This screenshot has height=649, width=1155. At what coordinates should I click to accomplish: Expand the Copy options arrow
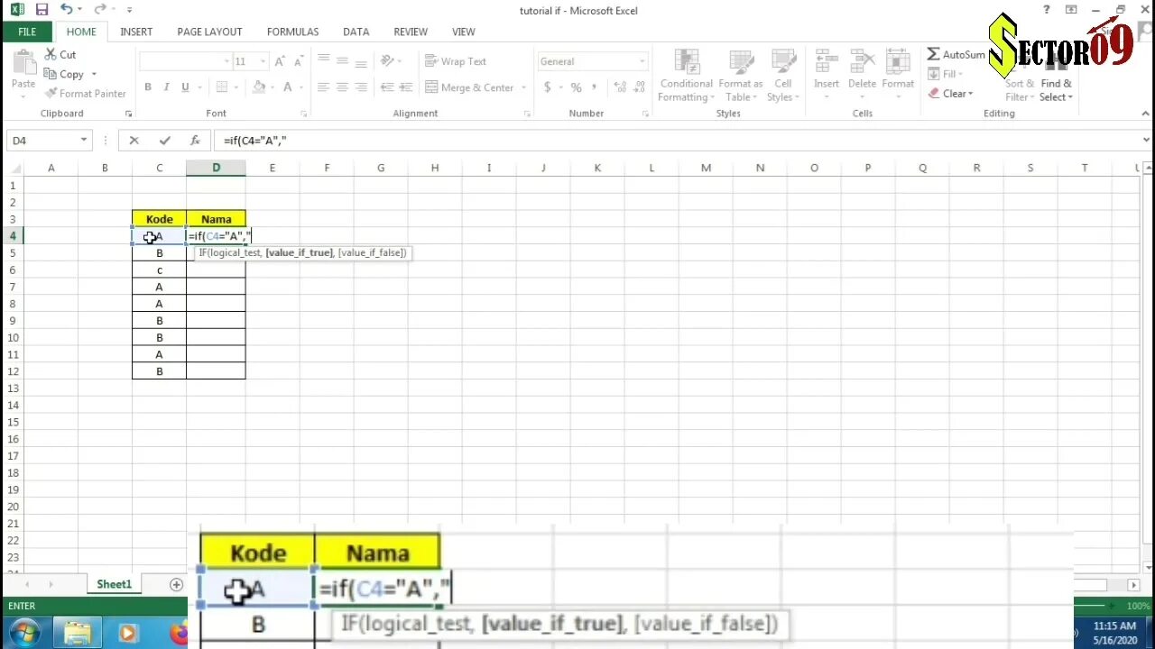[93, 75]
